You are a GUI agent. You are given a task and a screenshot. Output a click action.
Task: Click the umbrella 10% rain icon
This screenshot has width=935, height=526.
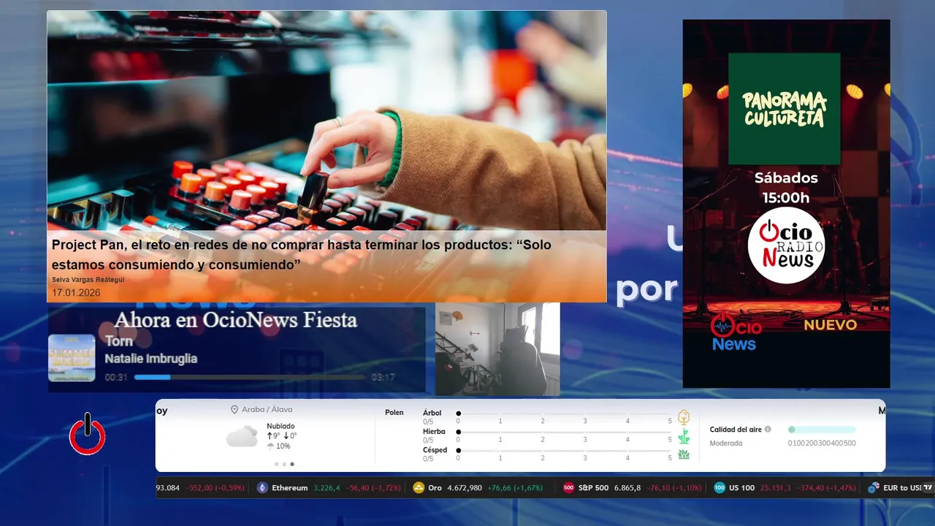coord(270,446)
